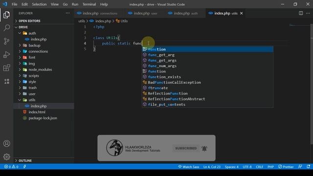Switch to index.php auth tab
Image resolution: width=313 pixels, height=176 pixels.
pyautogui.click(x=186, y=13)
